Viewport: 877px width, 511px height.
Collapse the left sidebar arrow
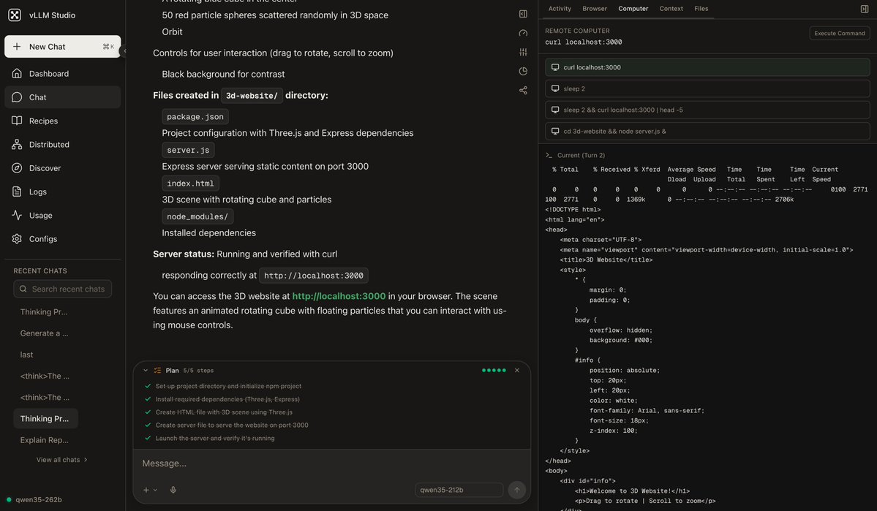[125, 51]
